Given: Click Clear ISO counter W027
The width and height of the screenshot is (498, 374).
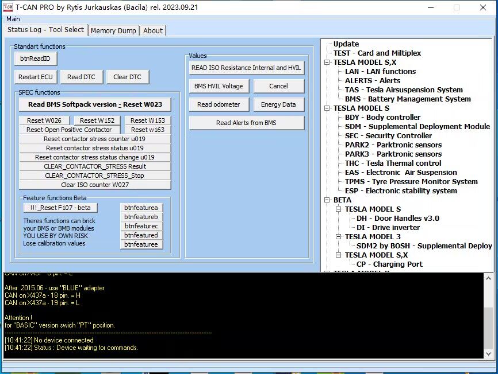Looking at the screenshot, I should pos(95,185).
